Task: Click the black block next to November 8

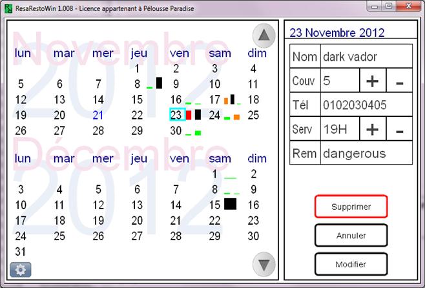Action: (x=159, y=83)
